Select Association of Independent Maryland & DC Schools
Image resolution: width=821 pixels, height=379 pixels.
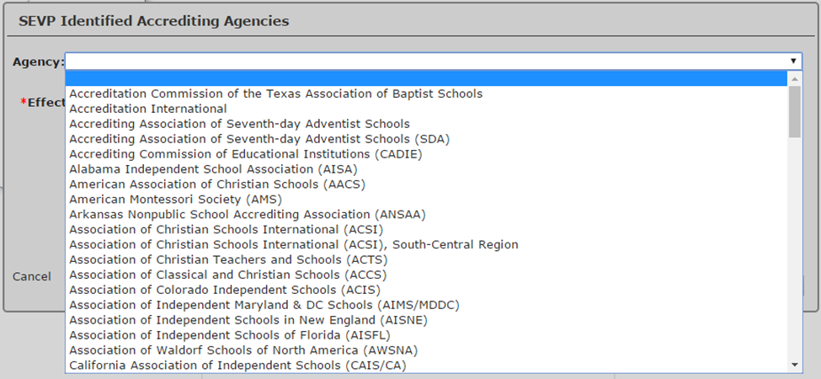(x=264, y=305)
